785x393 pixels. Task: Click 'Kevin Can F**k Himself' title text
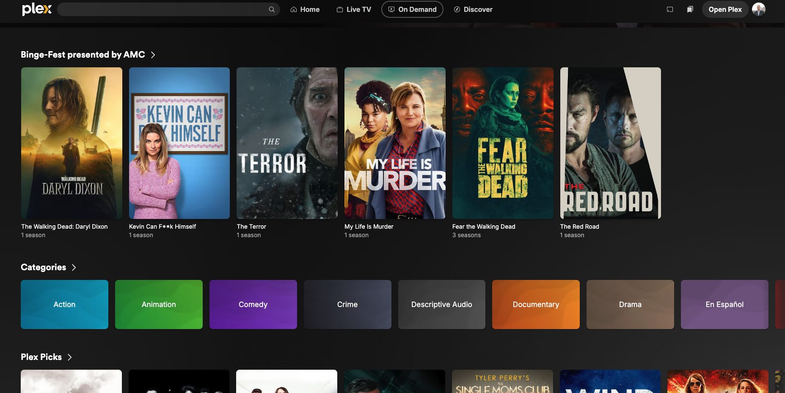[163, 227]
